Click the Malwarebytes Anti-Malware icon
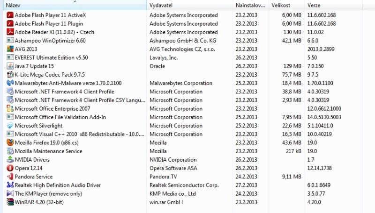This screenshot has height=213, width=375. (10, 83)
